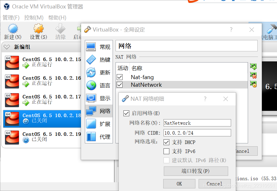
Task: Click the Settings (设置) gear toolbar icon
Action: 39,28
